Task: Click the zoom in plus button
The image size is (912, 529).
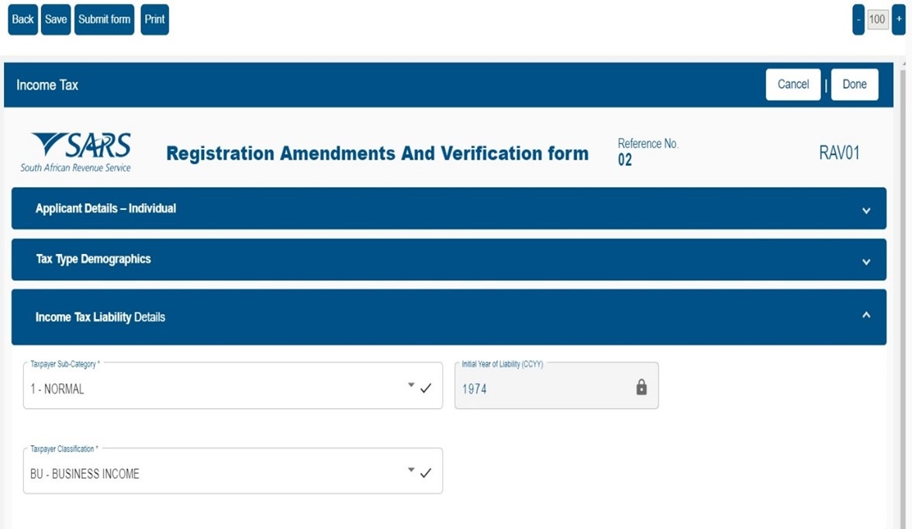Action: (x=898, y=19)
